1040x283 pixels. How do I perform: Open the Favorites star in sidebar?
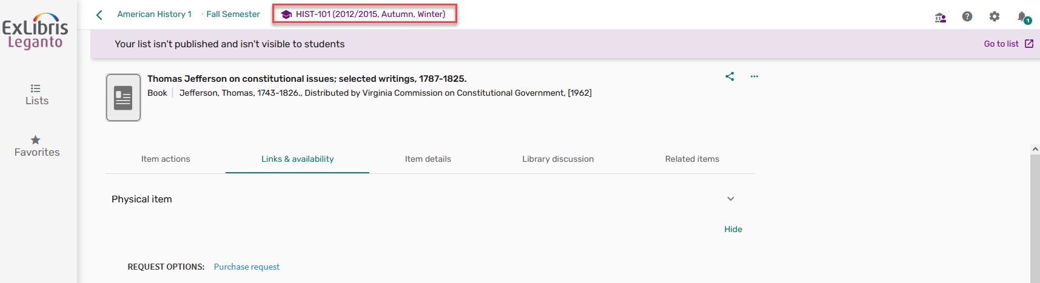36,146
